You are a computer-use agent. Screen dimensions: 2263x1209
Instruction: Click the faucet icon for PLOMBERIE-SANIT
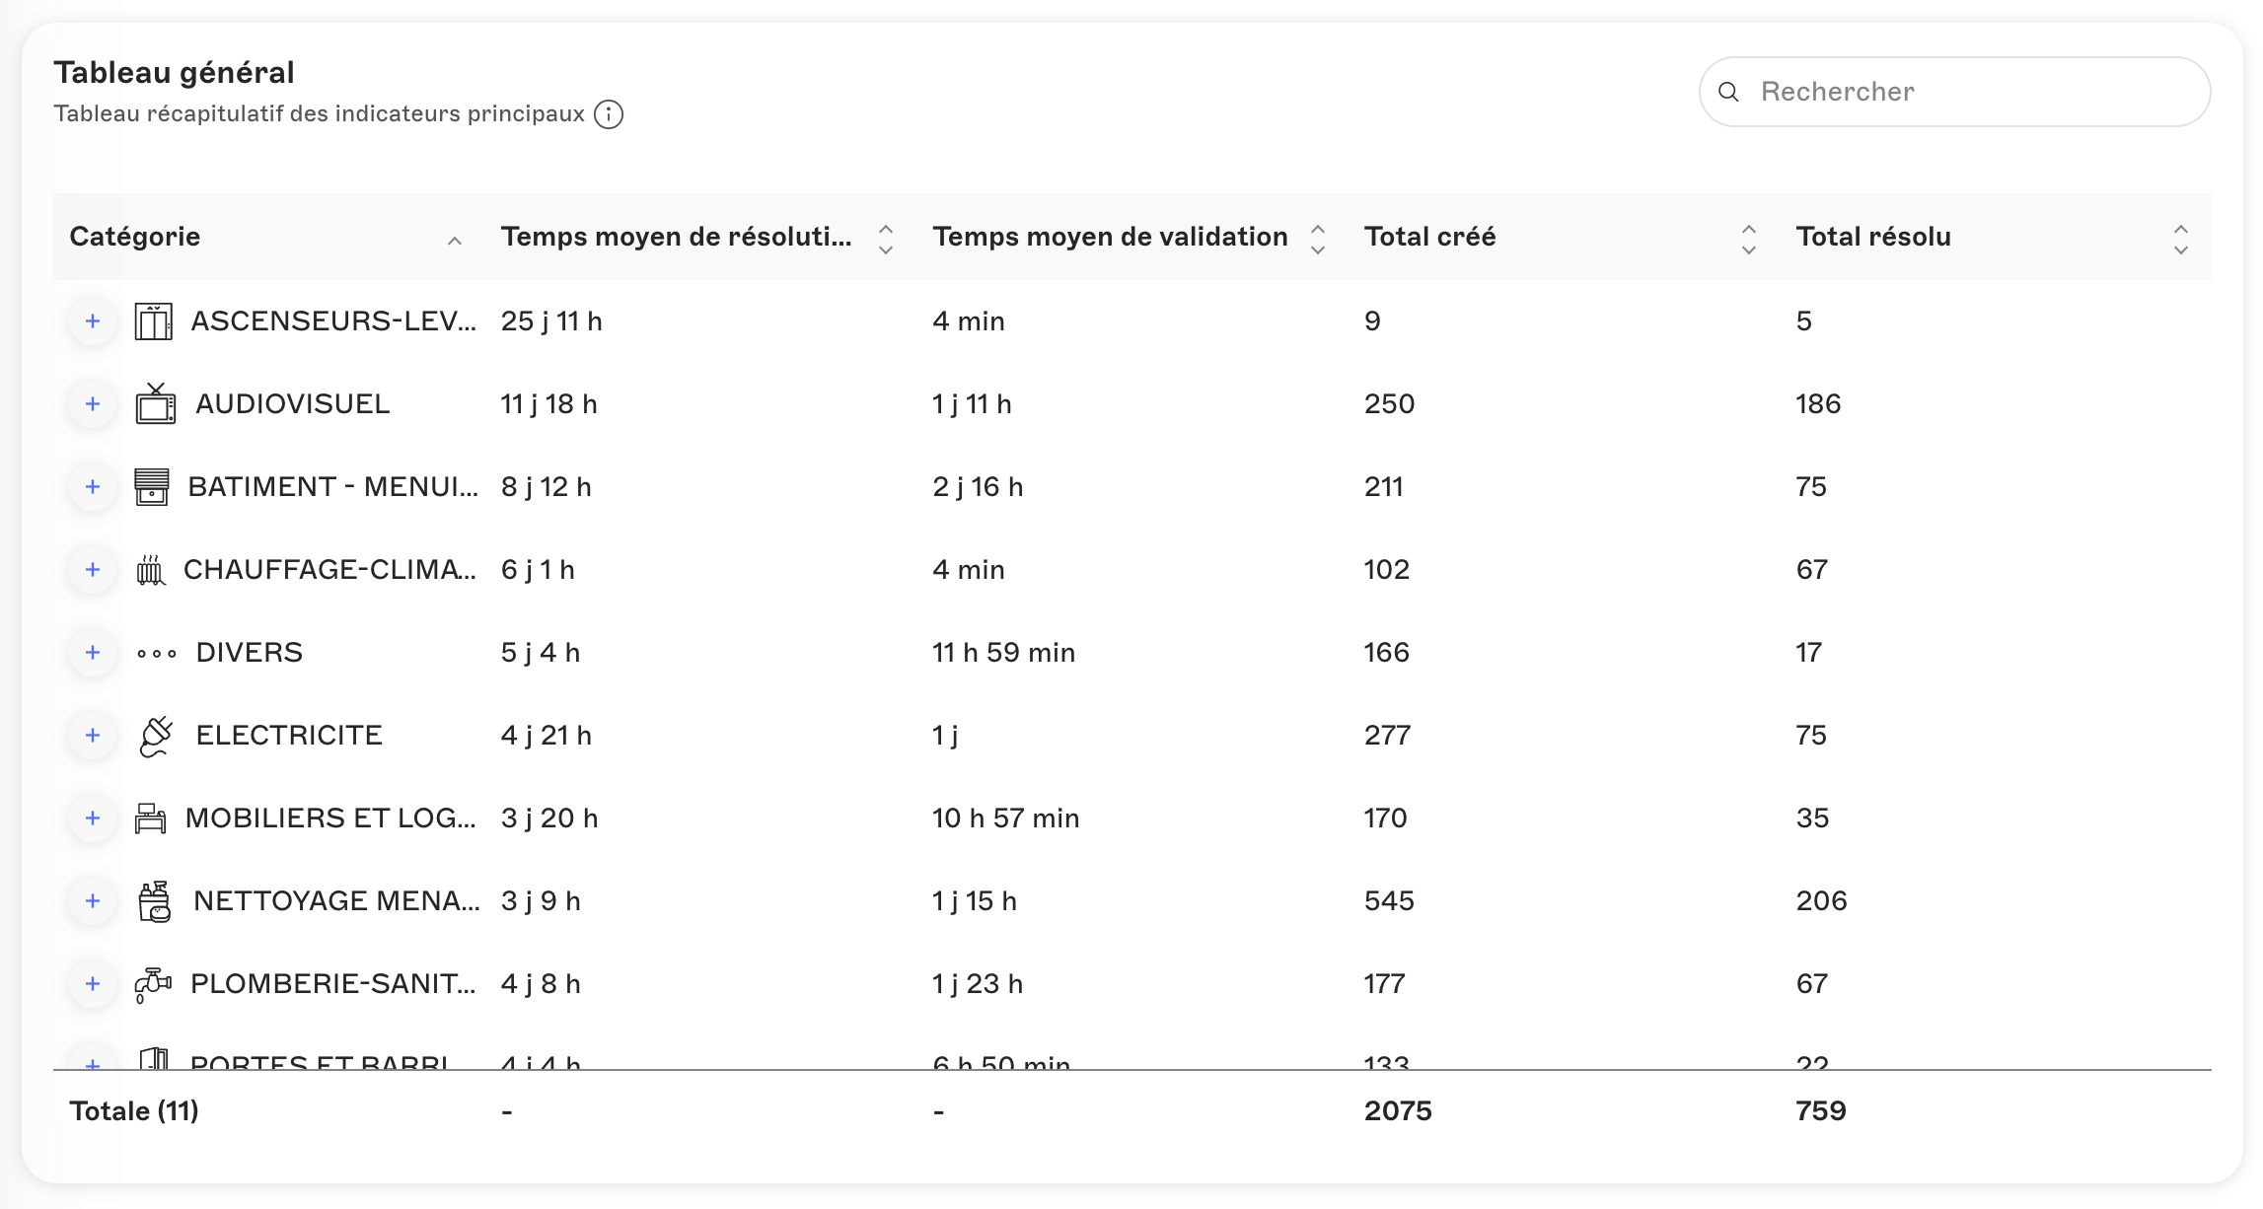(153, 984)
